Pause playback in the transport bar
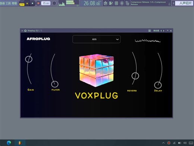The image size is (194, 146). point(27,3)
